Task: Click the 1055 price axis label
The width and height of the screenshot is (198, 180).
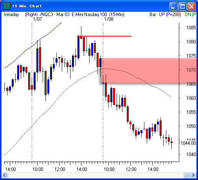Action: [191, 112]
